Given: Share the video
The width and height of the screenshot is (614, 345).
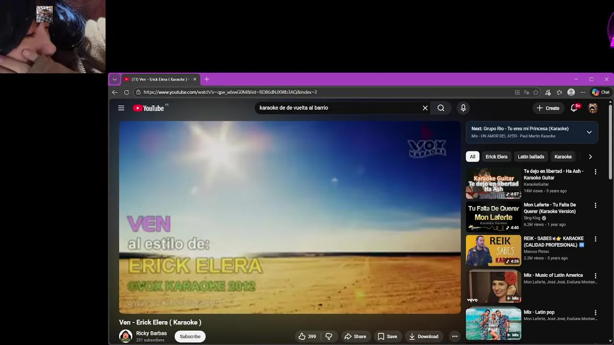Looking at the screenshot, I should pos(355,336).
